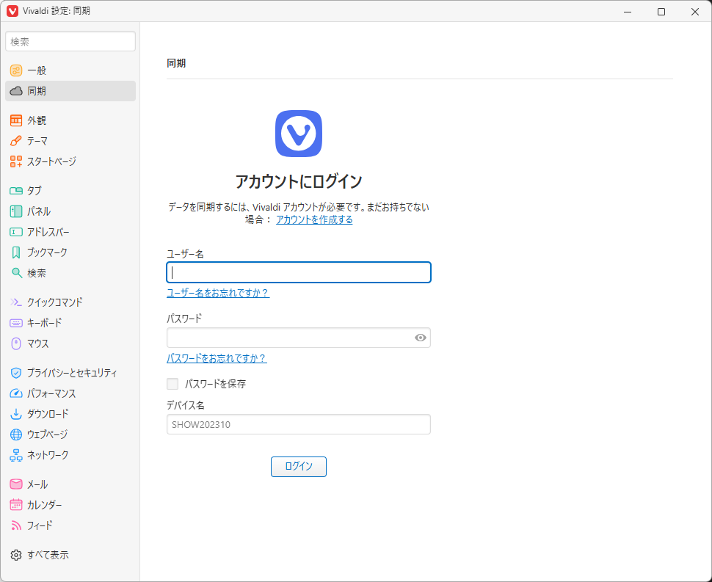This screenshot has height=582, width=712.
Task: Click the 検索 magnifier icon in sidebar
Action: (16, 273)
